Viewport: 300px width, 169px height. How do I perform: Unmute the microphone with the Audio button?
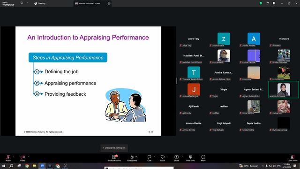(8, 158)
